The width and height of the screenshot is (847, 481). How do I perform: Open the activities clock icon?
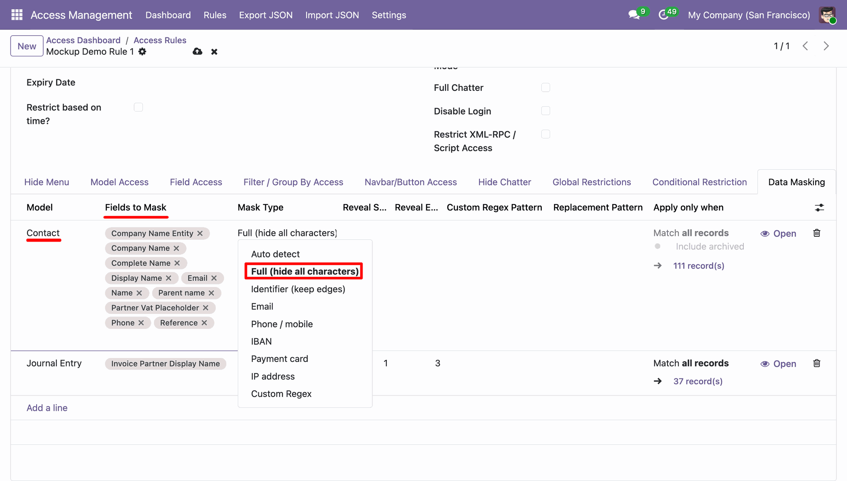tap(663, 15)
